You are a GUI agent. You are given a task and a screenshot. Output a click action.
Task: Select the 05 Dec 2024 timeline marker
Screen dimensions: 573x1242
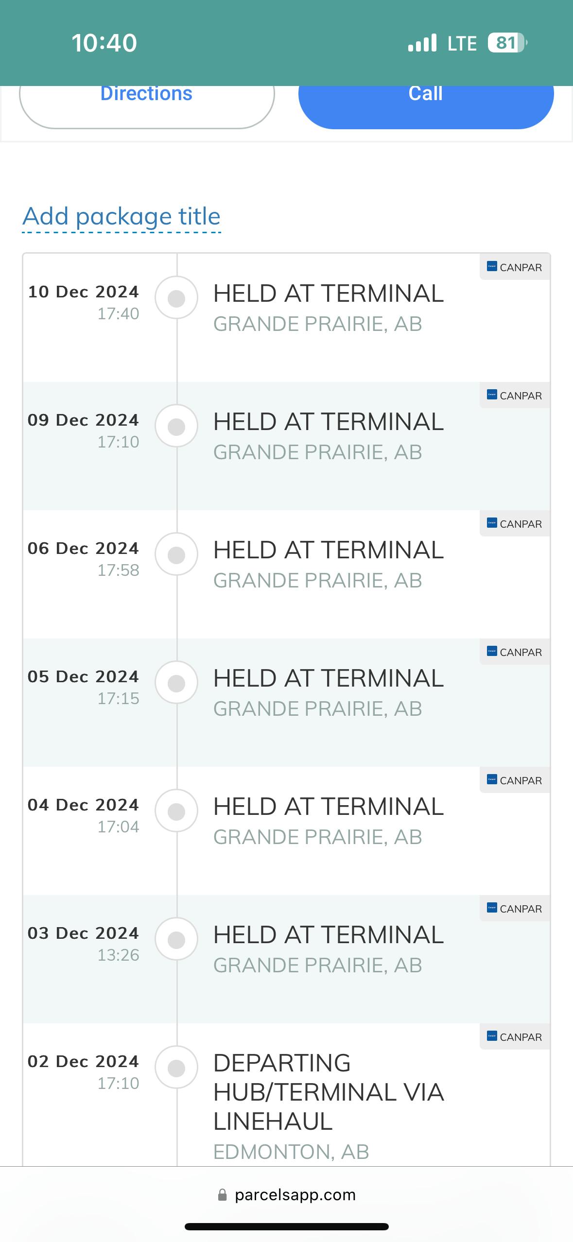pos(176,683)
